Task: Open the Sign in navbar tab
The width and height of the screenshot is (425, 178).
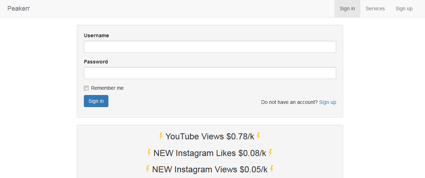Action: [347, 9]
